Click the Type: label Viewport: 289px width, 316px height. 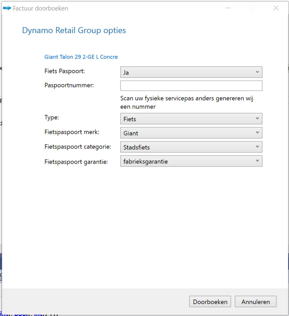tap(52, 117)
